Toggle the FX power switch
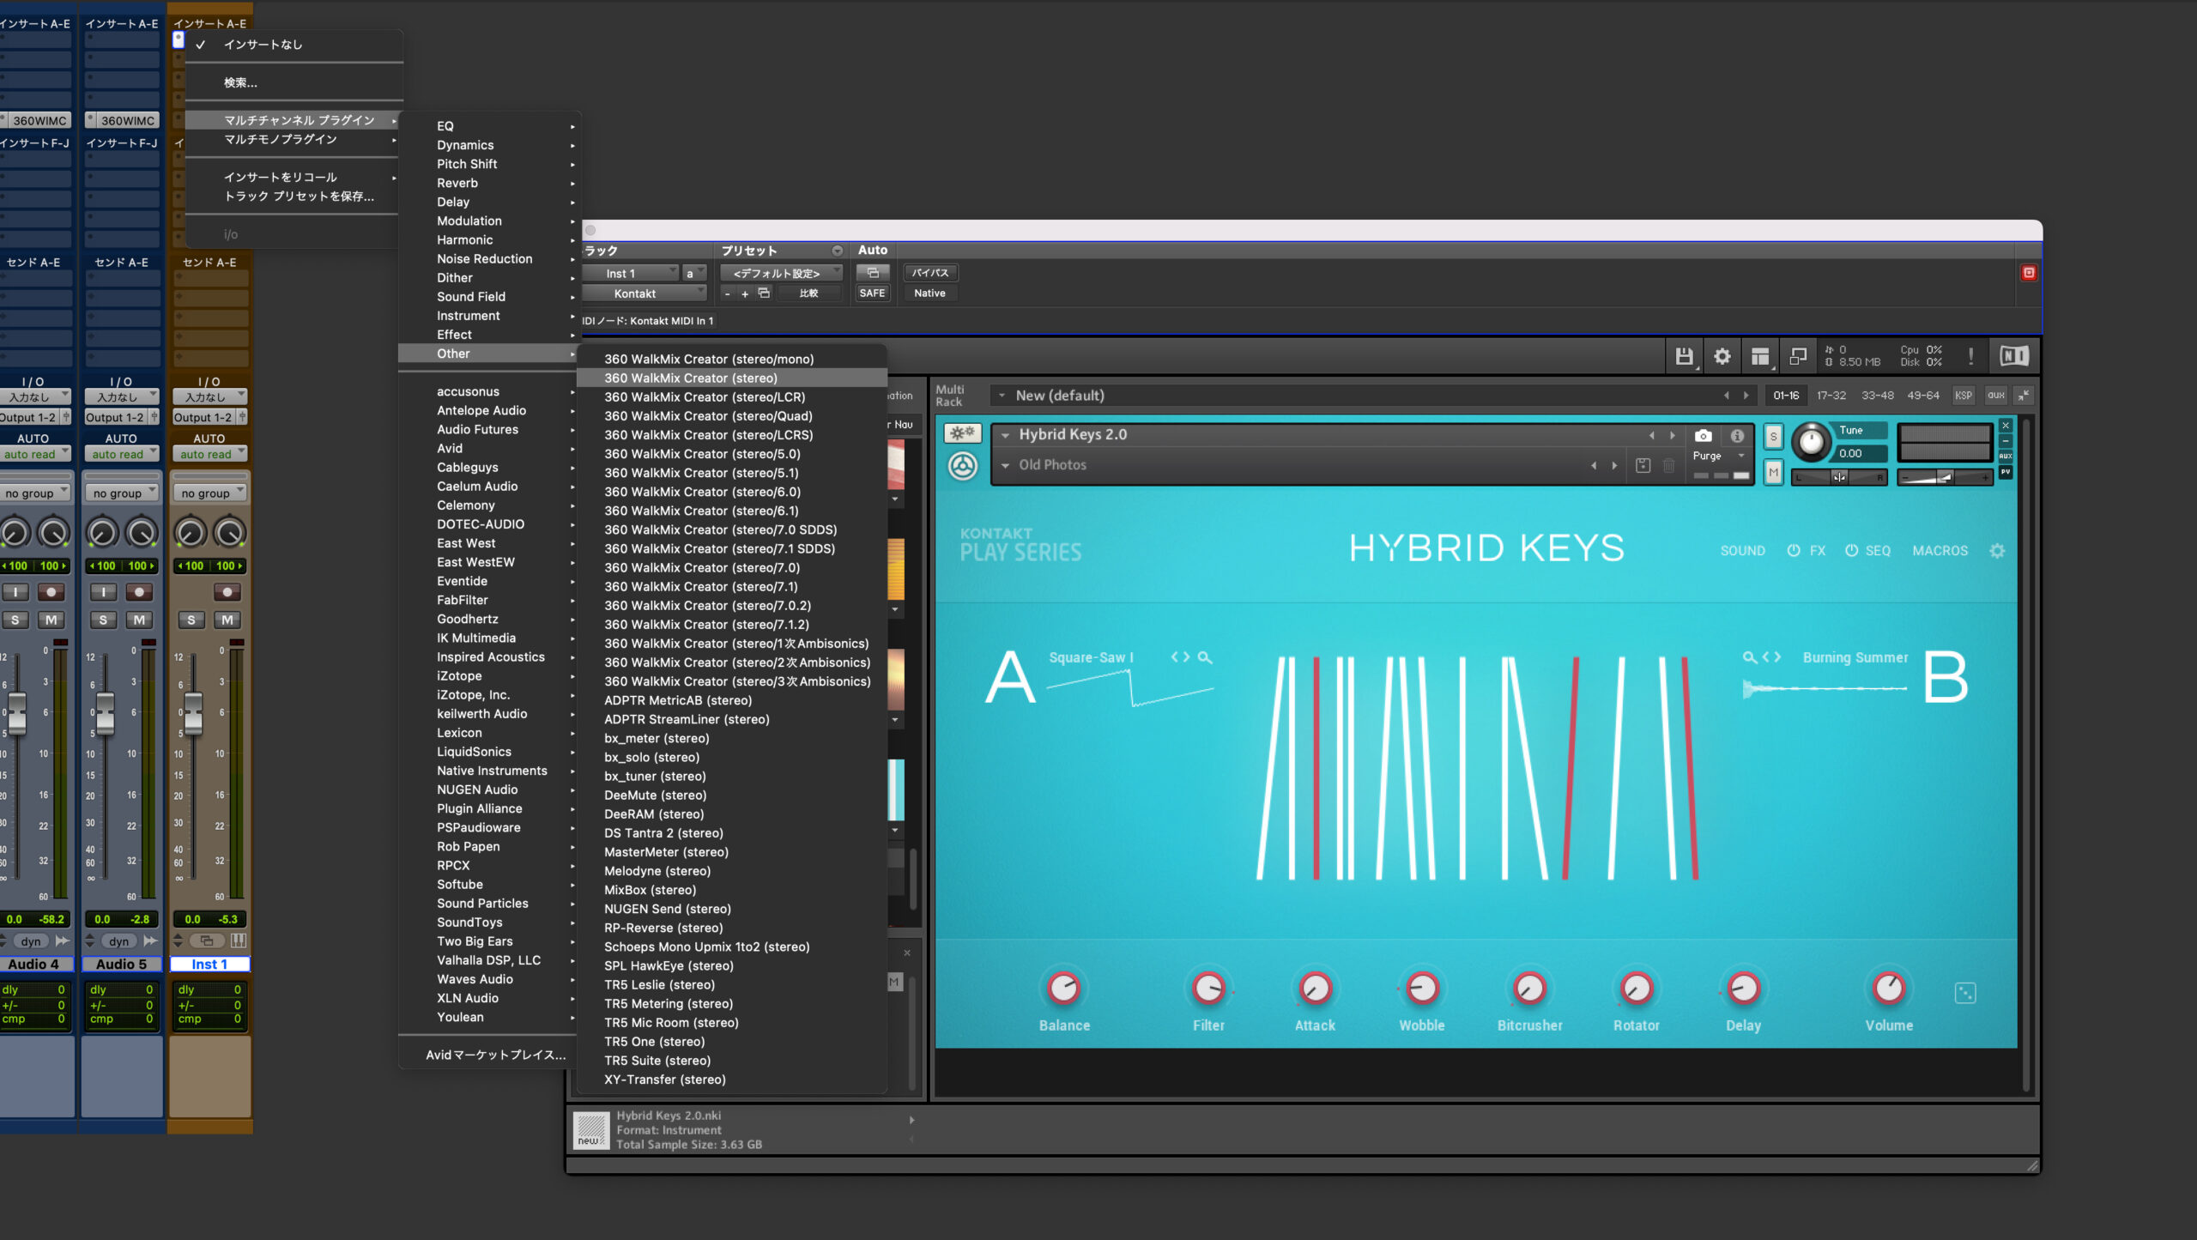2197x1240 pixels. click(1793, 551)
